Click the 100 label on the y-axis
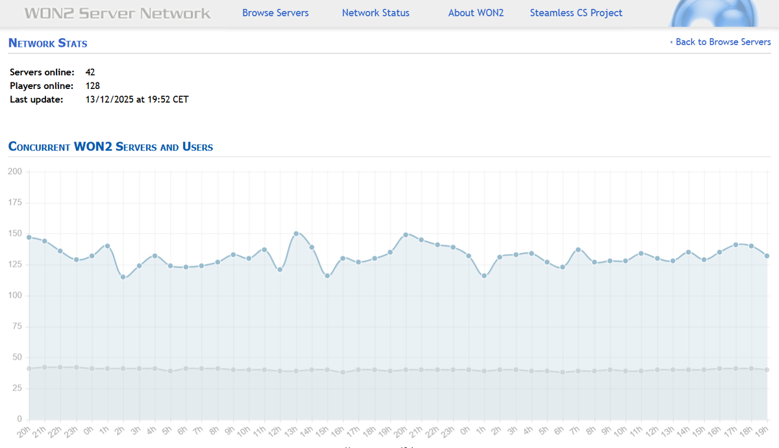 [15, 295]
